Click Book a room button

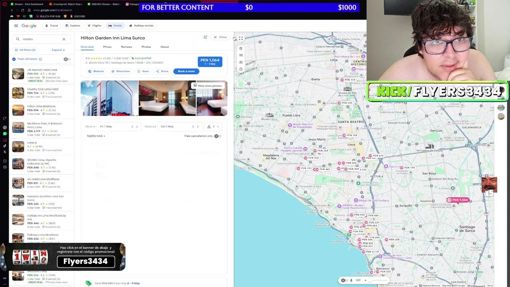186,71
